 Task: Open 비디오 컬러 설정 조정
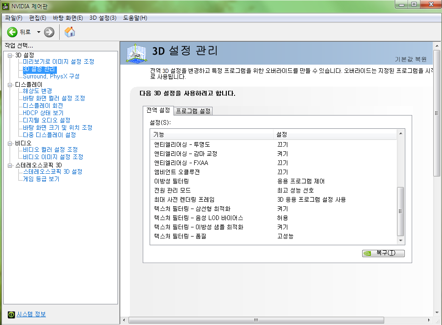point(50,149)
